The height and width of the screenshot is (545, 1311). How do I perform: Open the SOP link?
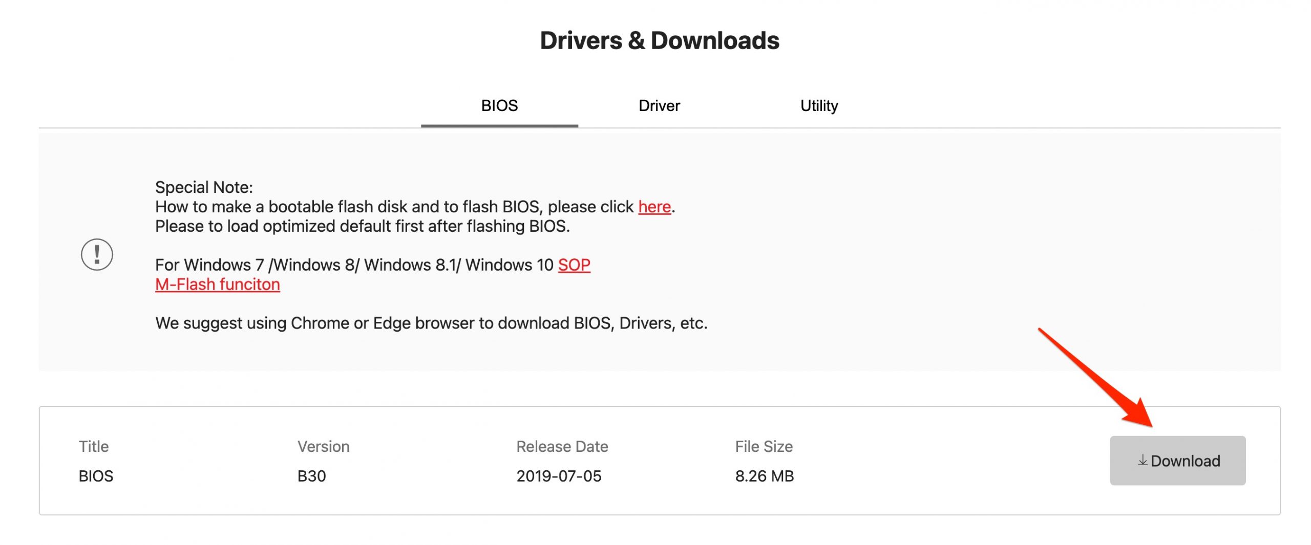click(574, 265)
